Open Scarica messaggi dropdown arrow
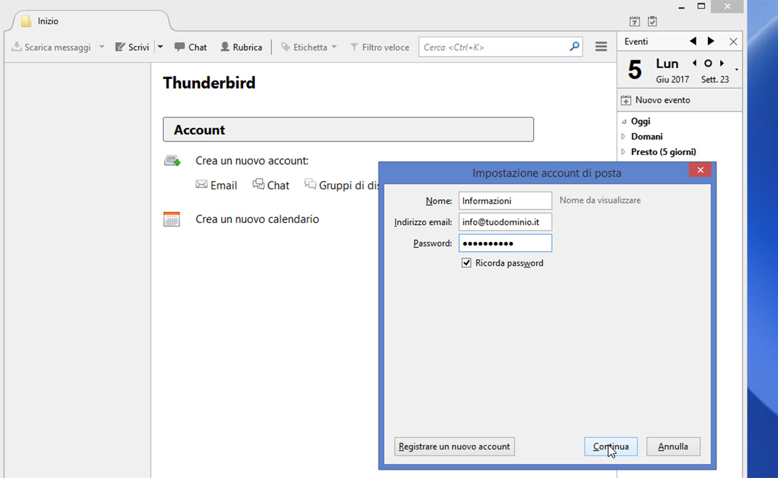778x478 pixels. [102, 47]
